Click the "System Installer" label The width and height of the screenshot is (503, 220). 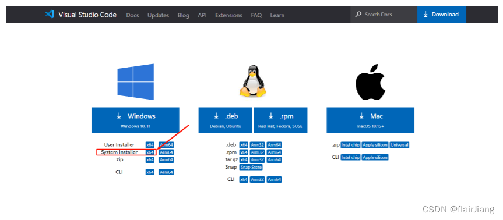tap(119, 152)
